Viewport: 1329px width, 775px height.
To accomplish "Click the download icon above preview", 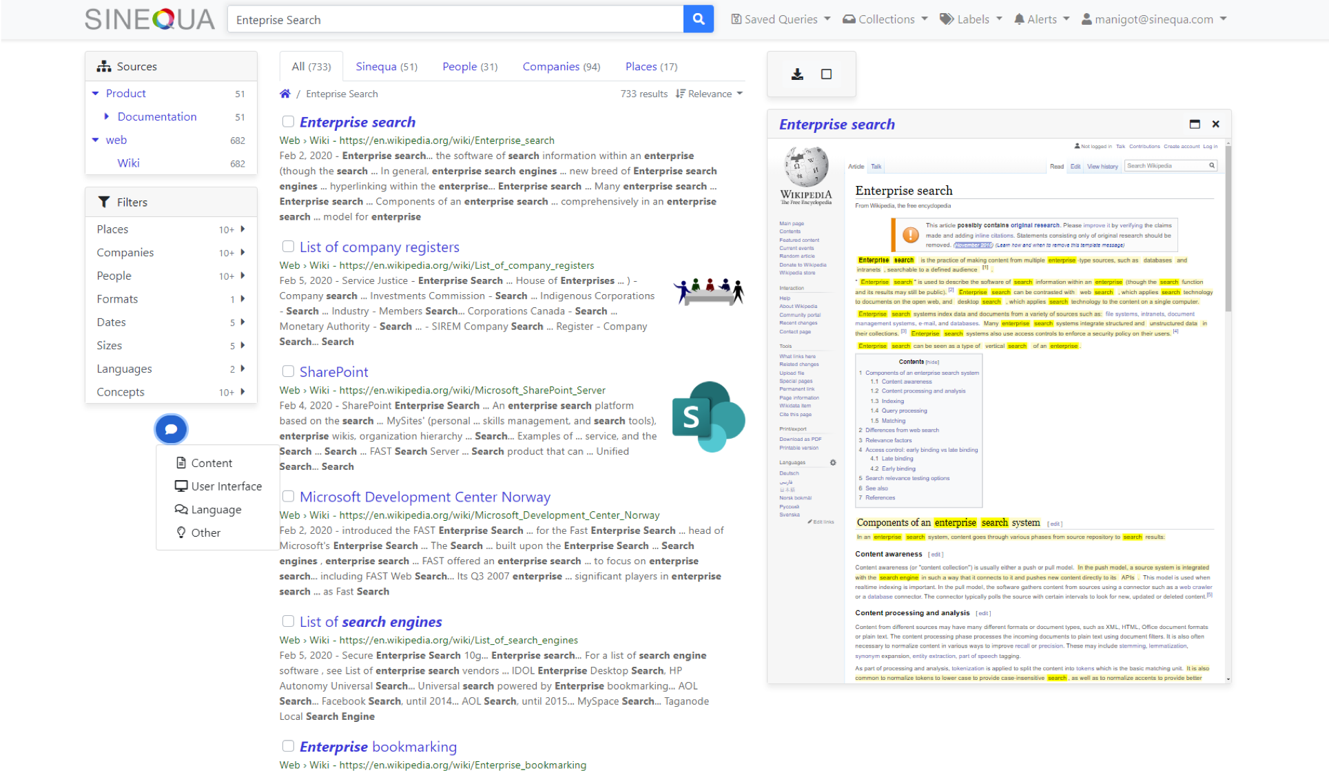I will pos(797,74).
